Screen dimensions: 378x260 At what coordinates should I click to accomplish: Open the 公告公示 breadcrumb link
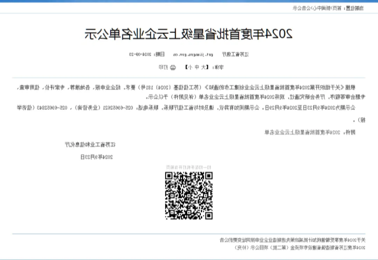click(301, 8)
